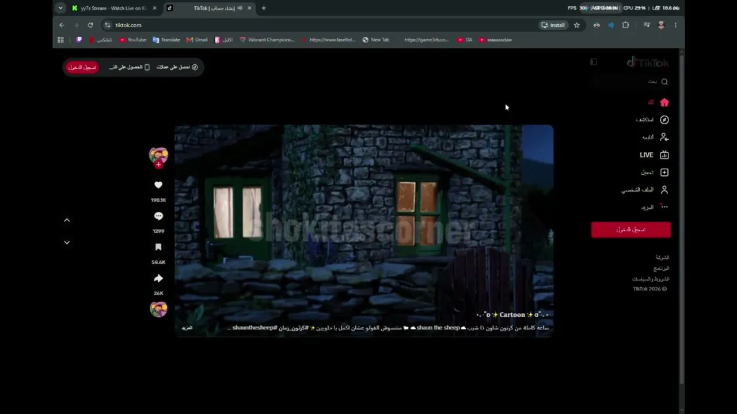737x414 pixels.
Task: Click the TikTok logo in the sidebar
Action: click(648, 63)
